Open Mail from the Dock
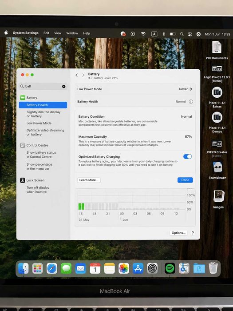Screen dimensions: 233x311 click(x=80, y=268)
